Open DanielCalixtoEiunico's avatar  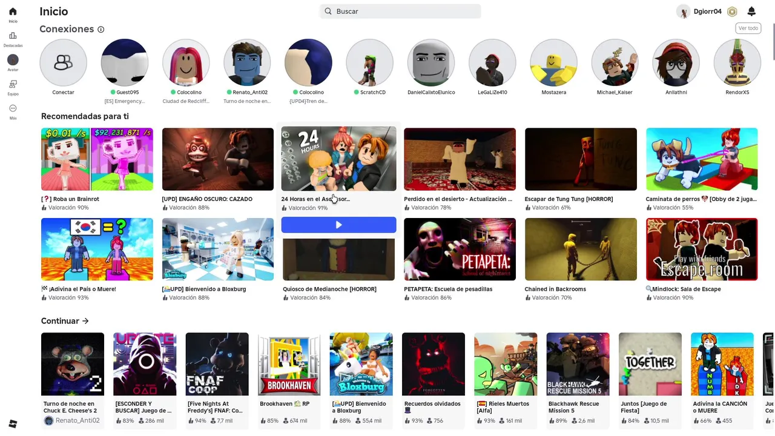pyautogui.click(x=431, y=62)
